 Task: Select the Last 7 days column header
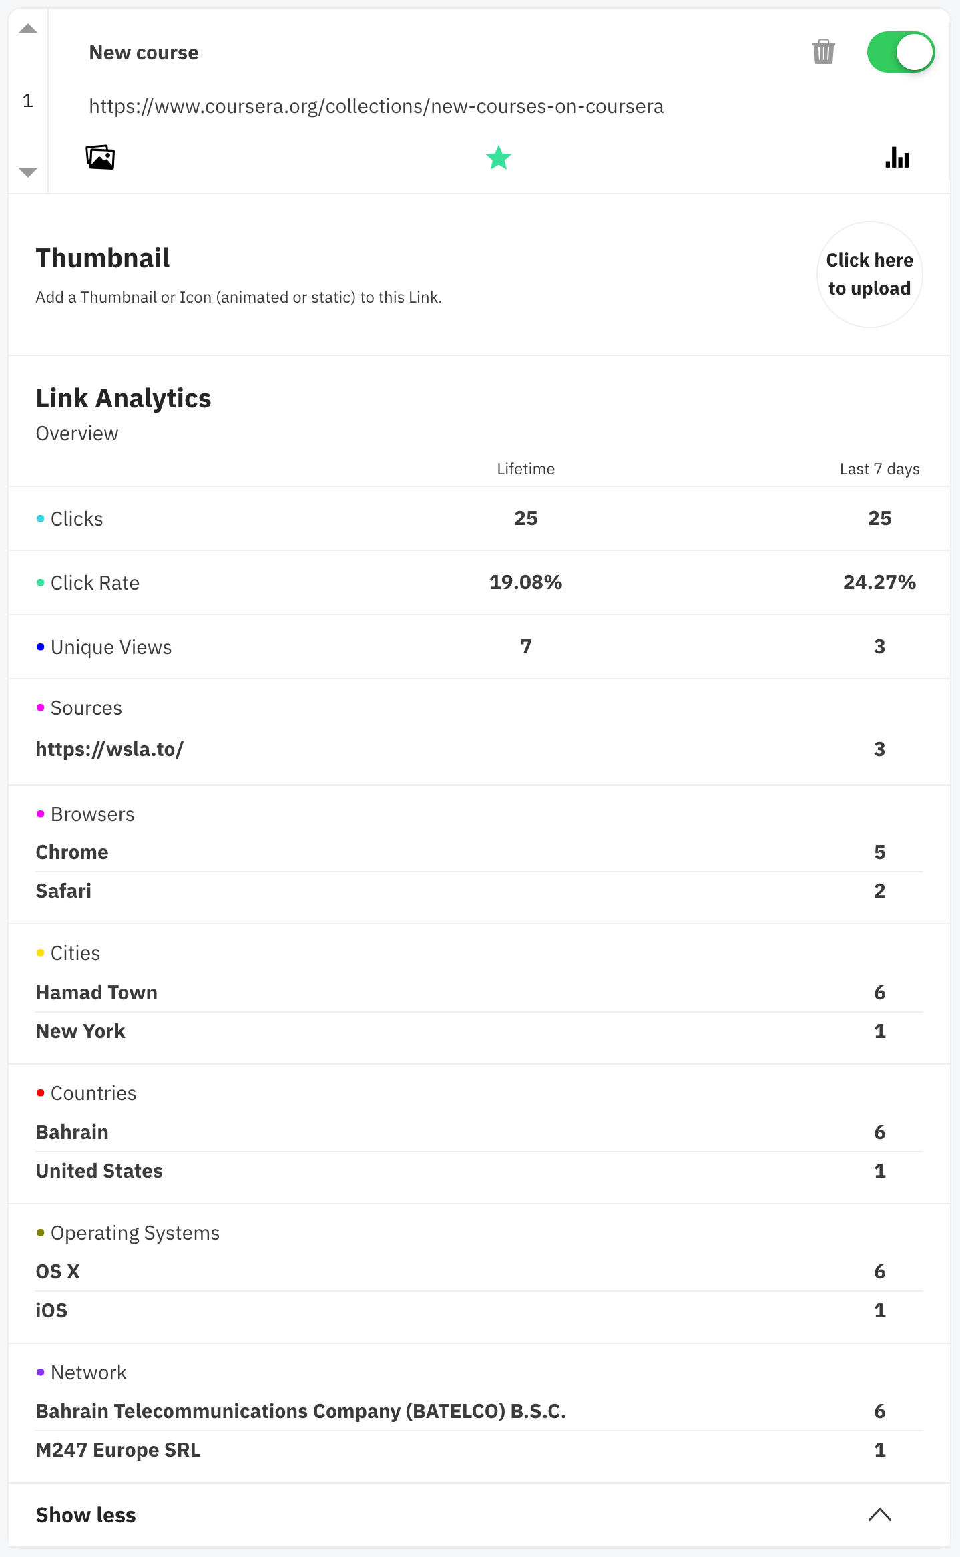[879, 469]
